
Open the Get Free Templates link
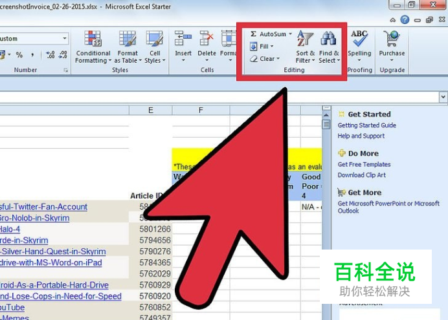click(x=364, y=164)
